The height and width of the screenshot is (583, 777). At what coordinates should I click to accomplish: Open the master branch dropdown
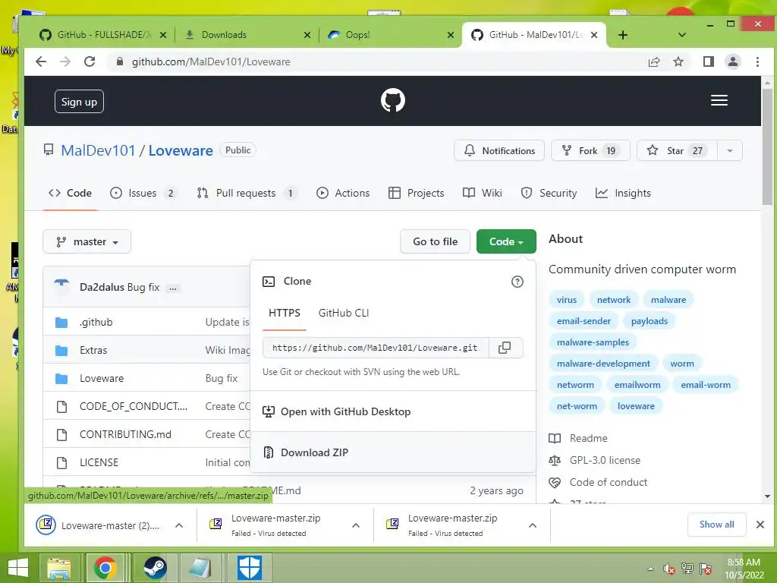point(87,241)
